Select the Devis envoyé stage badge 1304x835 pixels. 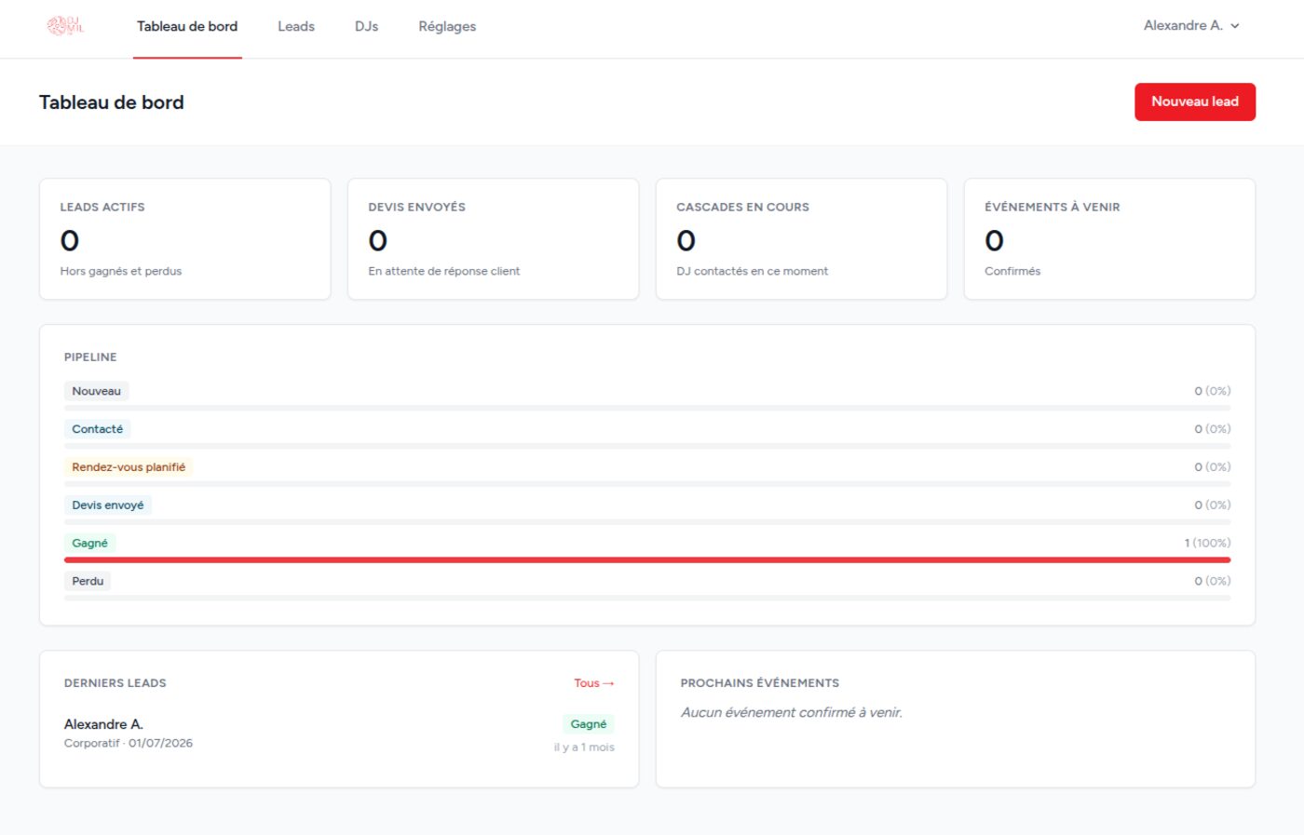pos(108,505)
